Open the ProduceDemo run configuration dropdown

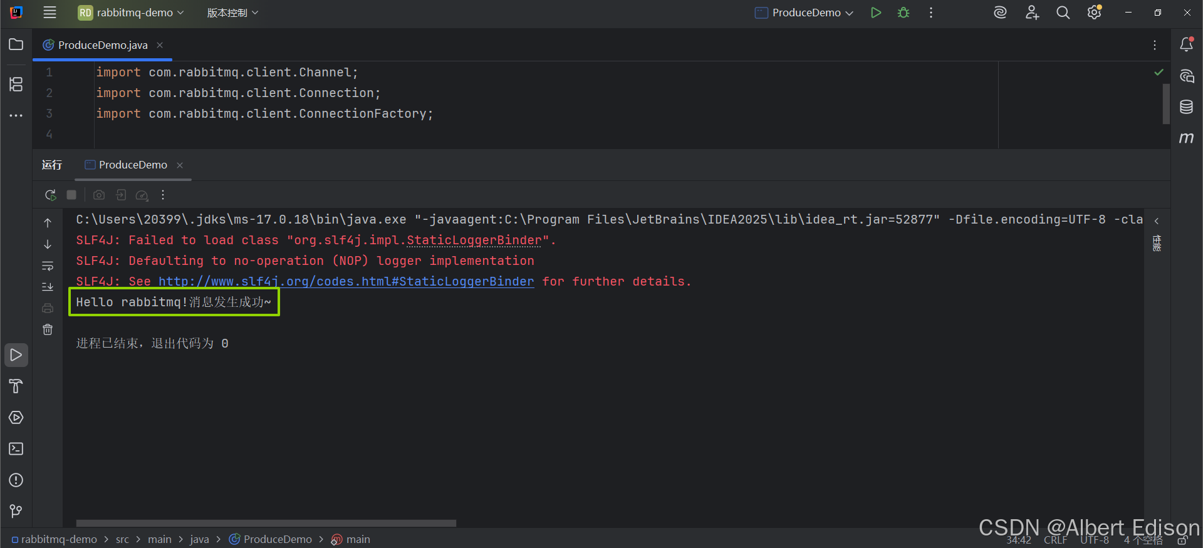[x=804, y=13]
